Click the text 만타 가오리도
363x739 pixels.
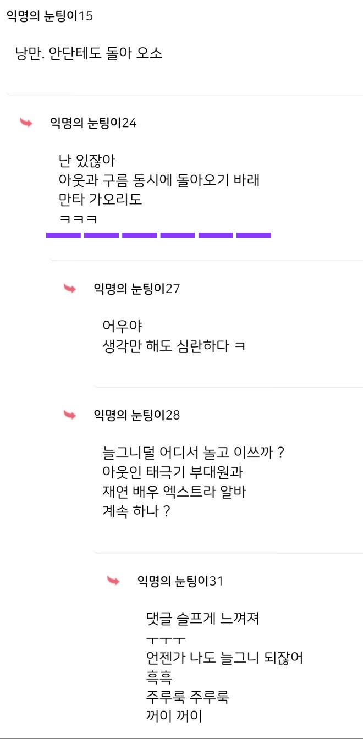[100, 199]
